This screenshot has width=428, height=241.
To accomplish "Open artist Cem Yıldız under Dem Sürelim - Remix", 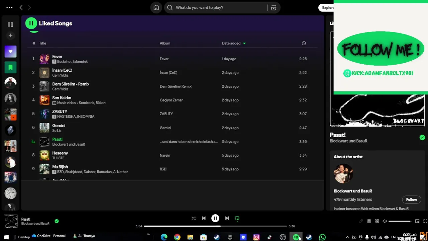I will point(60,89).
